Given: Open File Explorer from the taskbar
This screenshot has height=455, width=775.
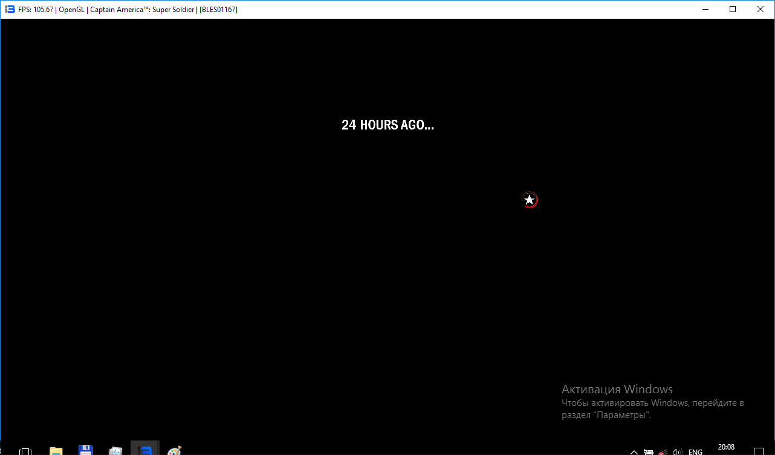Looking at the screenshot, I should (56, 451).
